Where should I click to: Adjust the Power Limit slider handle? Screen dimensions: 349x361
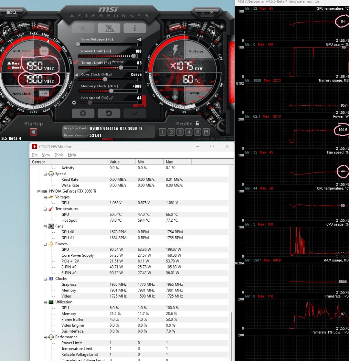(x=133, y=56)
